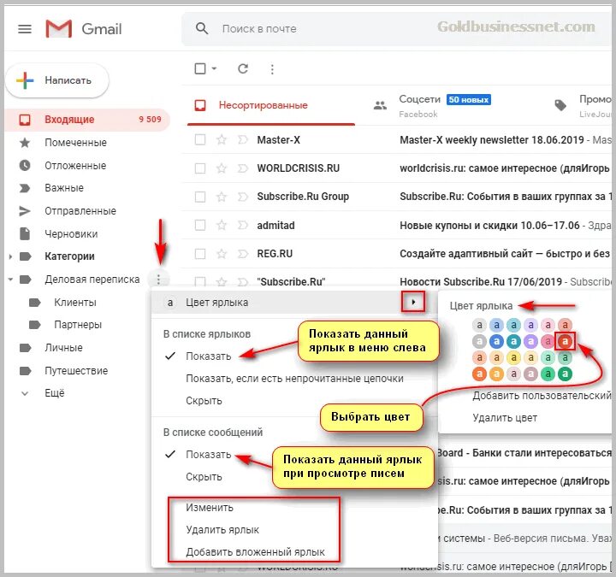Click the Помеченные star icon in sidebar
The height and width of the screenshot is (577, 616).
pos(25,143)
